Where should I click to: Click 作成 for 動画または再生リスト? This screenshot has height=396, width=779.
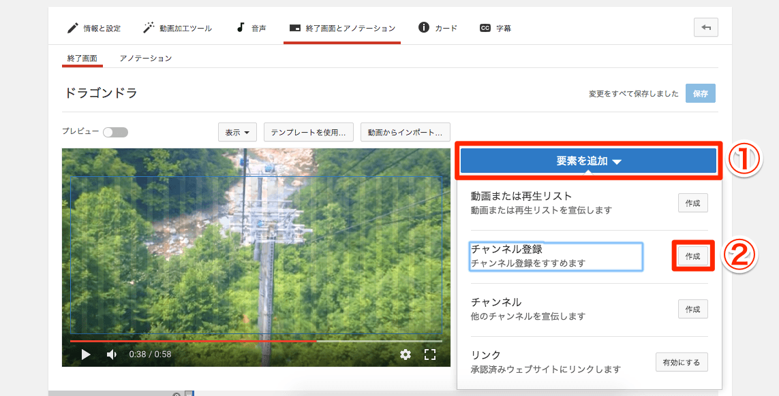point(692,203)
